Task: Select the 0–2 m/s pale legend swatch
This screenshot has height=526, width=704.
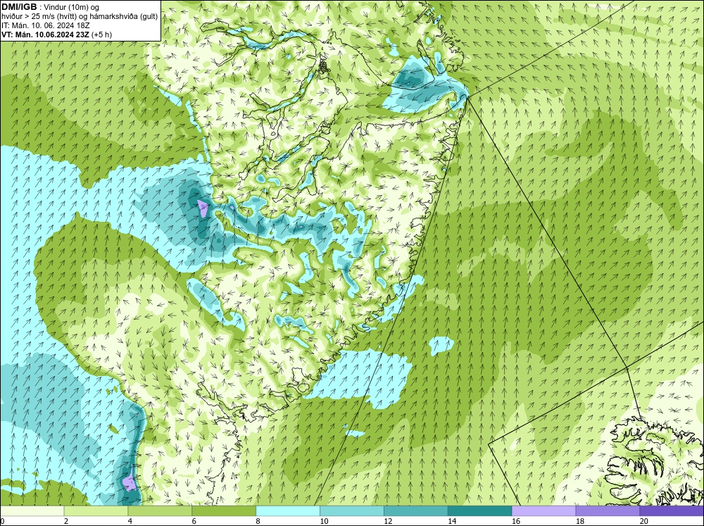Action: tap(32, 511)
